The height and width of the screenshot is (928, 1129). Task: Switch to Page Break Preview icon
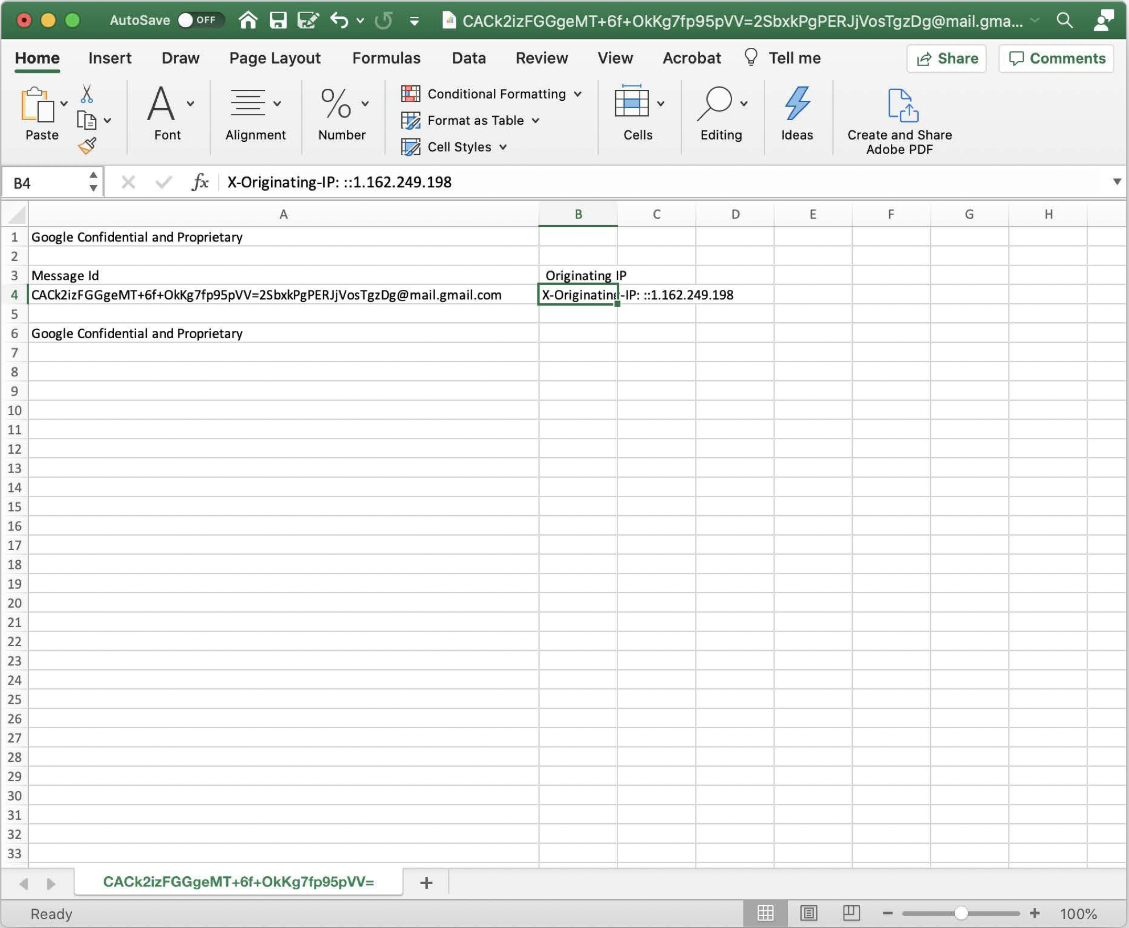851,913
